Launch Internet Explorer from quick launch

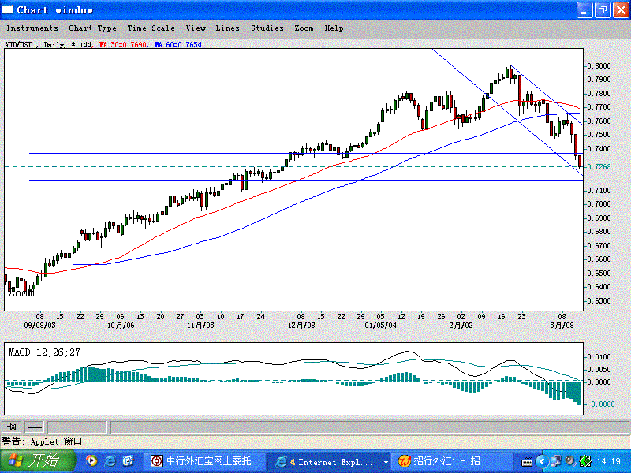click(x=110, y=461)
